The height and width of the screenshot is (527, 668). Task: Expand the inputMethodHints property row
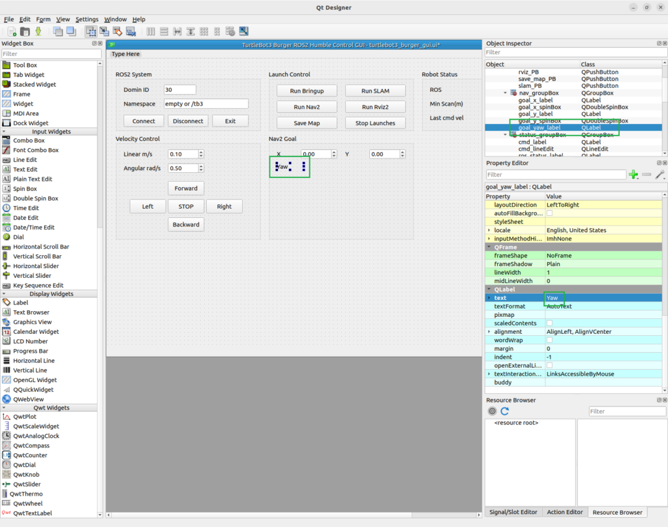[x=489, y=239]
